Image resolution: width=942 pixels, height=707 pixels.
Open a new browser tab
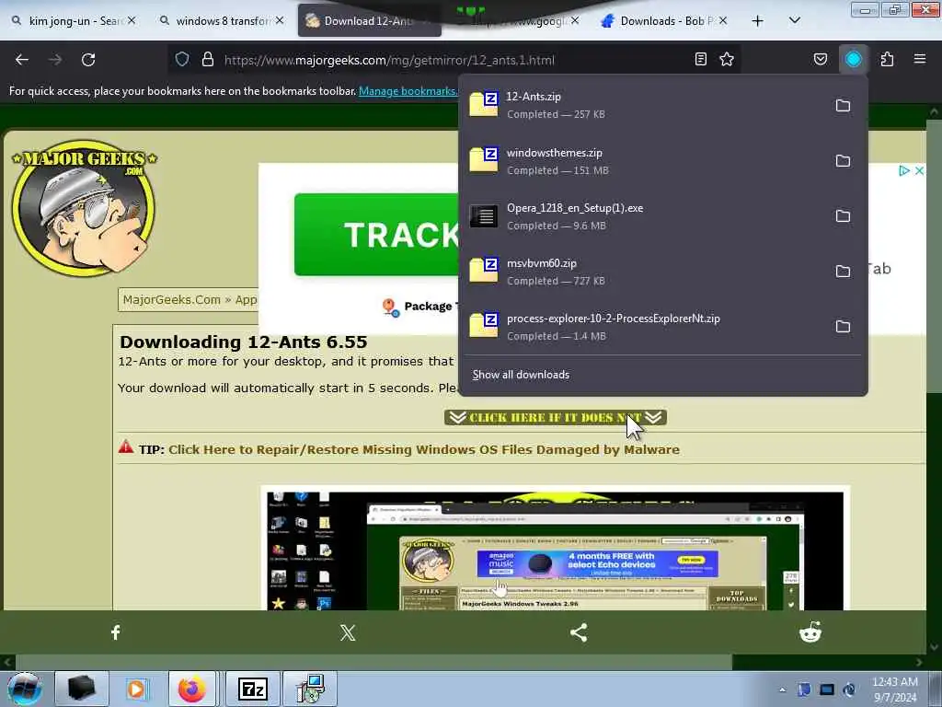point(758,21)
